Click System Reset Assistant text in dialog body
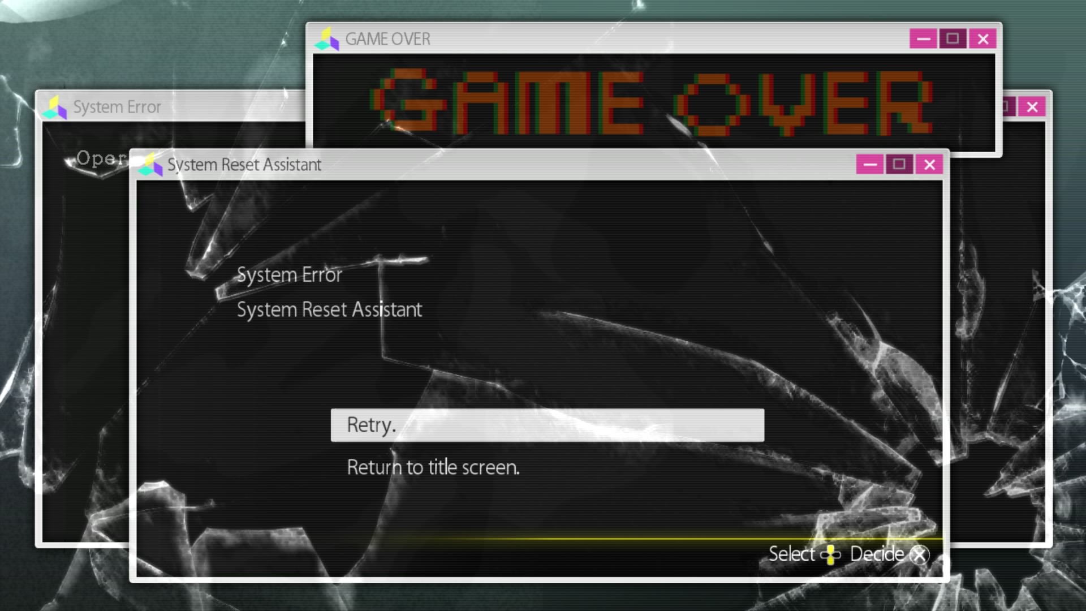Image resolution: width=1086 pixels, height=611 pixels. tap(329, 309)
